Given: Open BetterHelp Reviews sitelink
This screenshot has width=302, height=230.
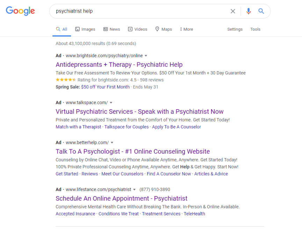Looking at the screenshot, I should [x=90, y=174].
